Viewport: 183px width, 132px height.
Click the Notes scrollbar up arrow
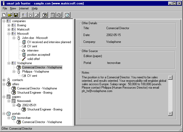170,77
